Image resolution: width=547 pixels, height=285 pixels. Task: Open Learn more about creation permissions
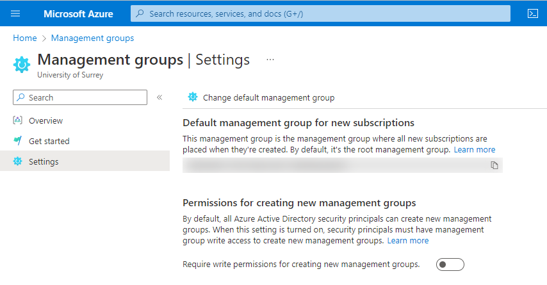click(x=408, y=241)
